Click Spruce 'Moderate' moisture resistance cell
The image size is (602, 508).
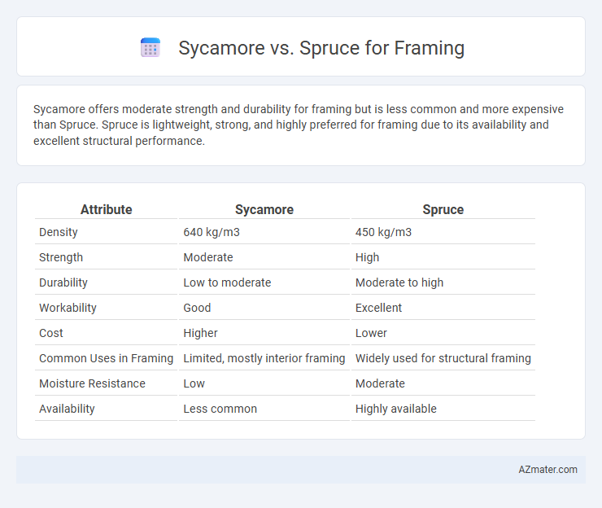[x=380, y=383]
